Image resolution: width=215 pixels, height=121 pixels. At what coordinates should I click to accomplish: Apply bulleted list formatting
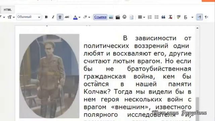click(x=157, y=17)
